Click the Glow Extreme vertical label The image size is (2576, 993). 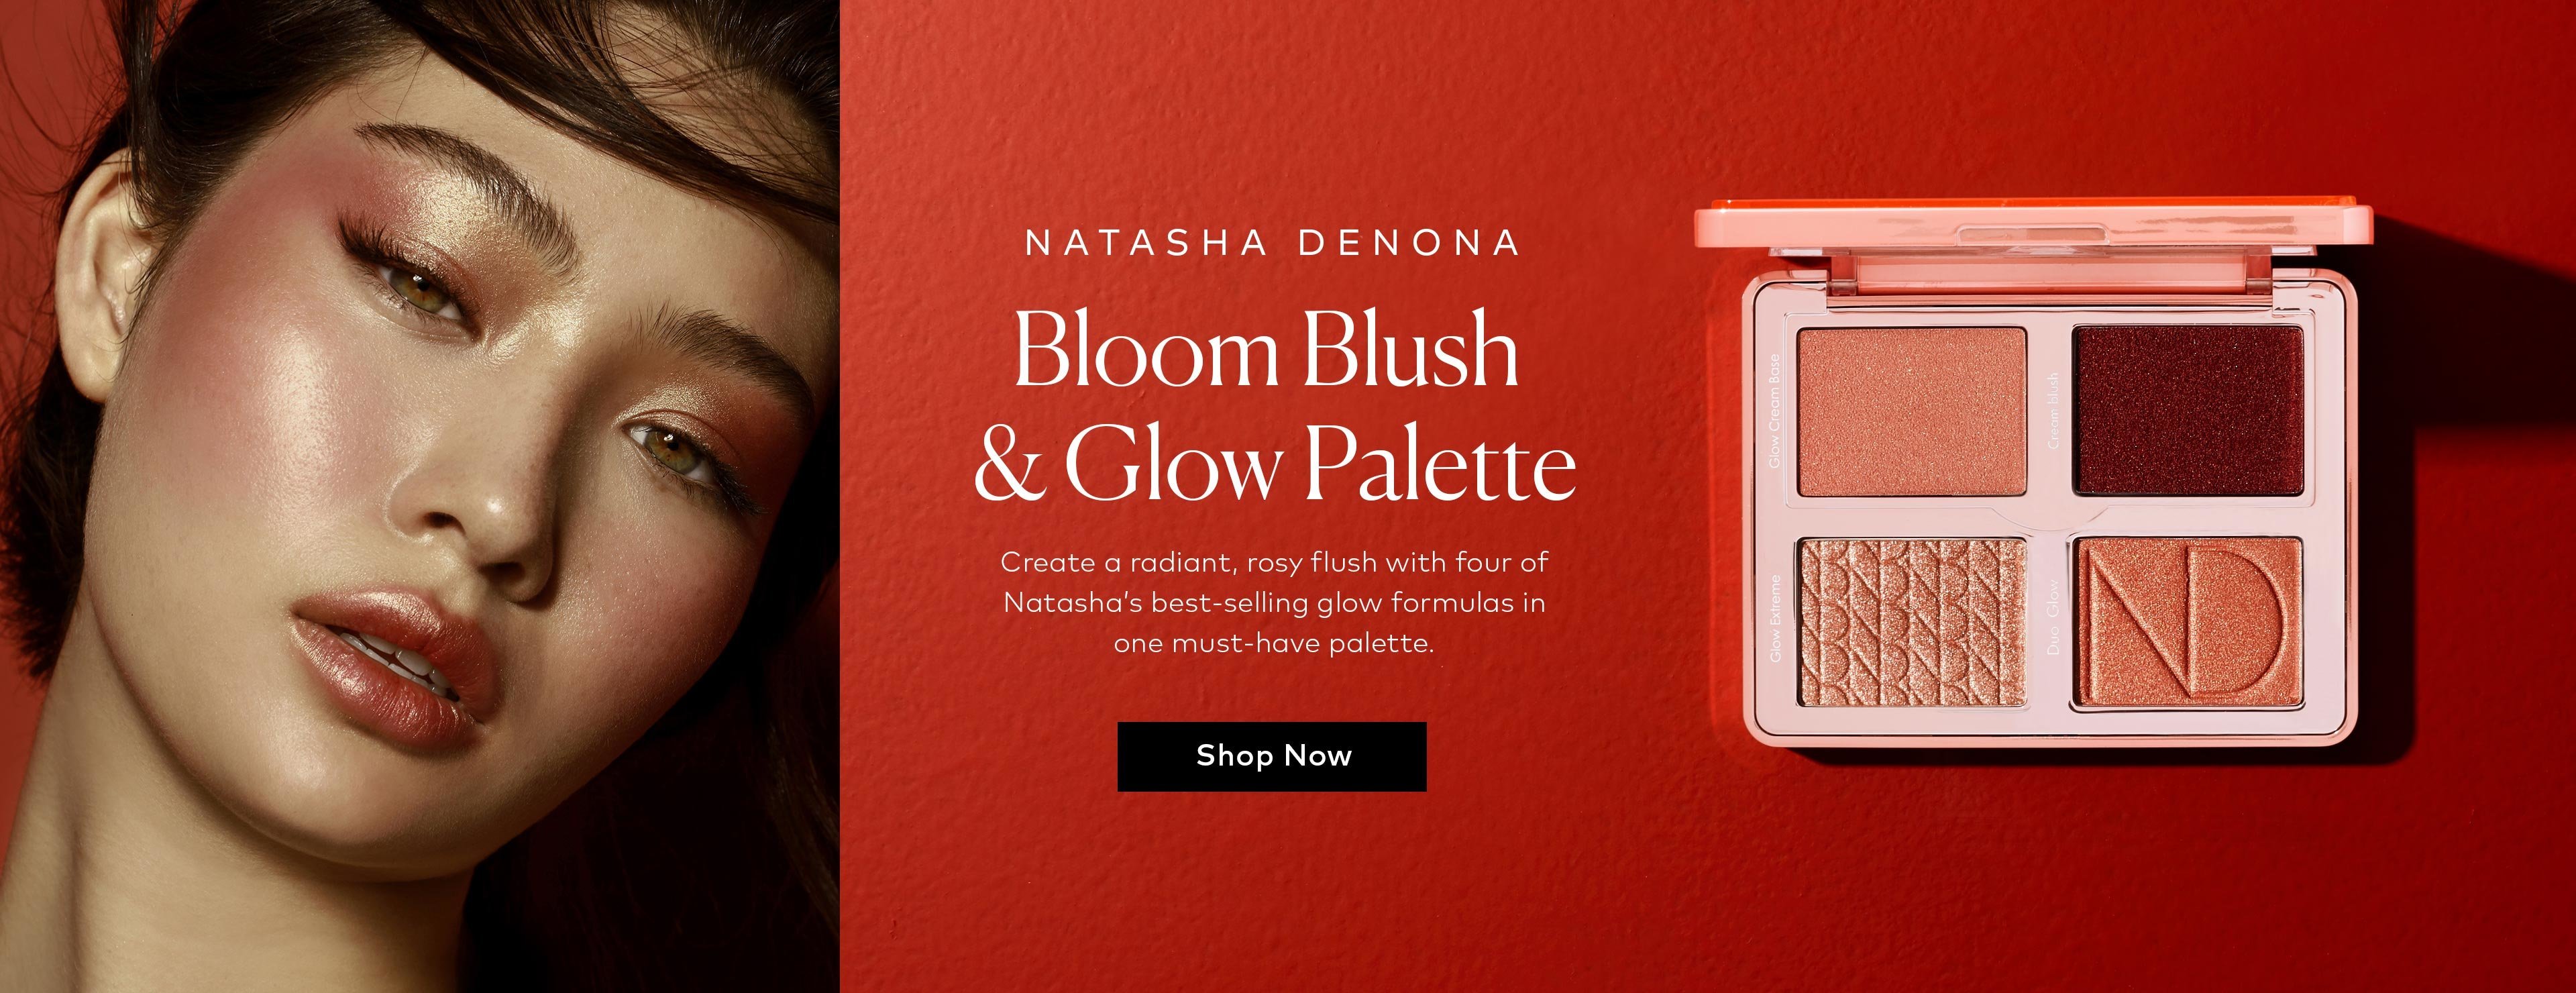(x=1777, y=618)
